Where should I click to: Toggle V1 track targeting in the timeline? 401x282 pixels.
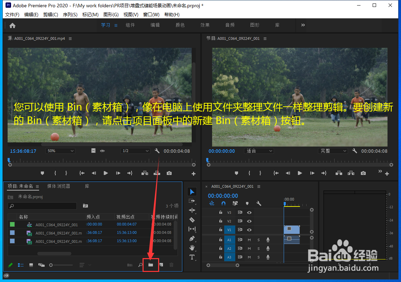pos(229,229)
